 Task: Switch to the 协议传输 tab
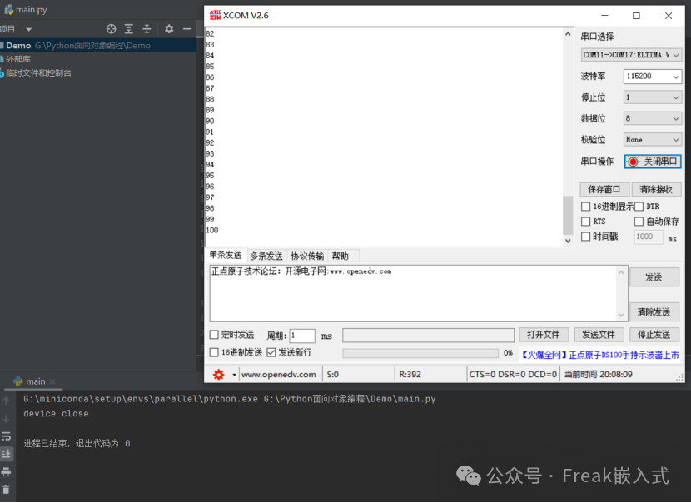tap(306, 256)
